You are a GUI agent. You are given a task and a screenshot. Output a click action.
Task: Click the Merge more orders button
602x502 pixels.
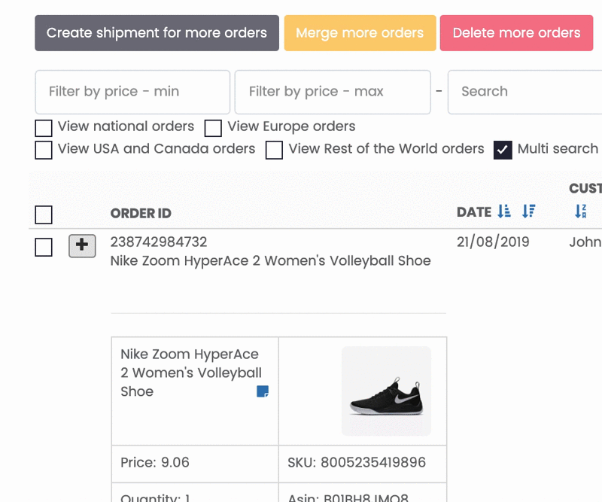pyautogui.click(x=360, y=33)
